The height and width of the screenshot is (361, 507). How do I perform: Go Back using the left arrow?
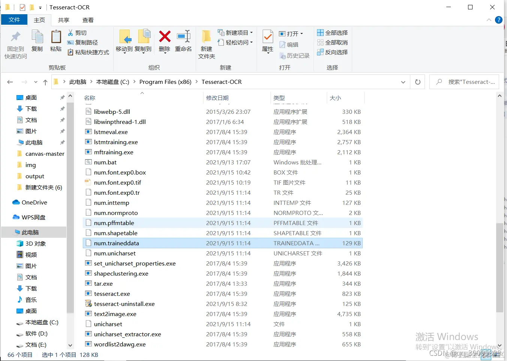click(x=10, y=82)
